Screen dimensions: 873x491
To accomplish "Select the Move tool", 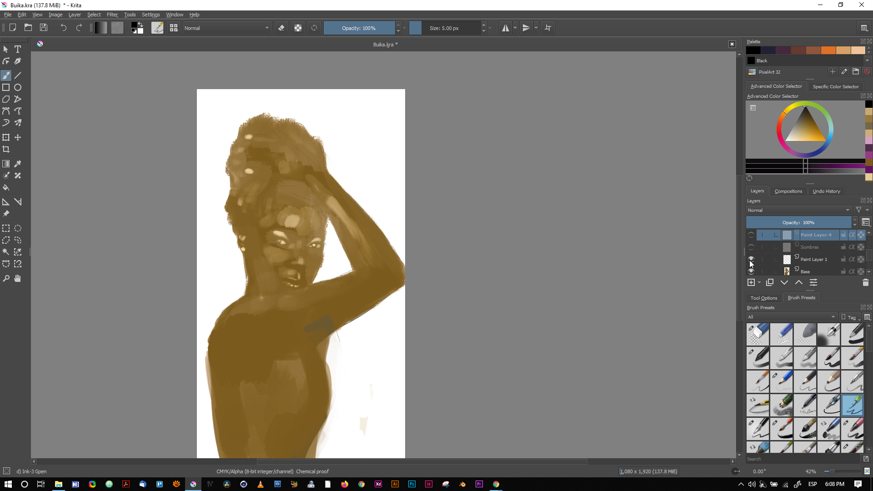I will tap(18, 137).
